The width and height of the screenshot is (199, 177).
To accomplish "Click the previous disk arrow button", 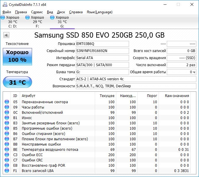I will (x=6, y=35).
